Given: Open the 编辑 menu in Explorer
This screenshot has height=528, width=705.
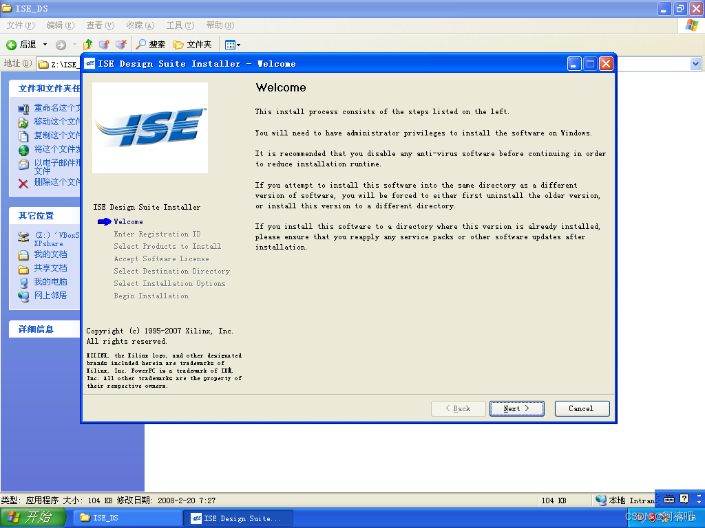Looking at the screenshot, I should click(61, 25).
